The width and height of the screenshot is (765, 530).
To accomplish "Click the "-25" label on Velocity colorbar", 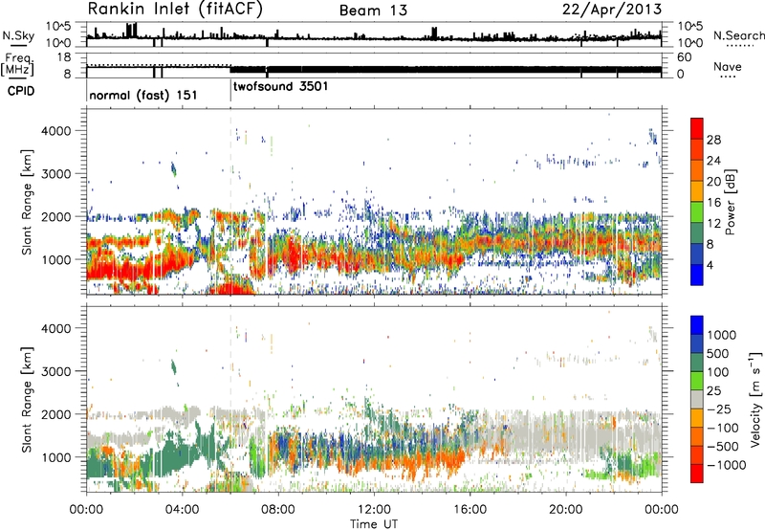I will pos(720,409).
